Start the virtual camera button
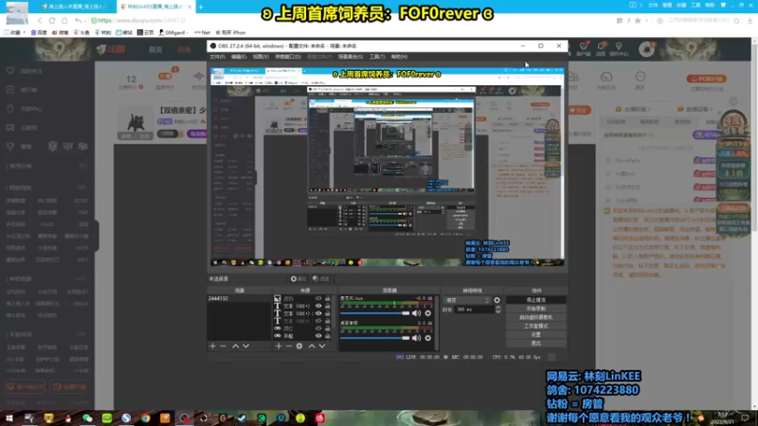 click(536, 317)
